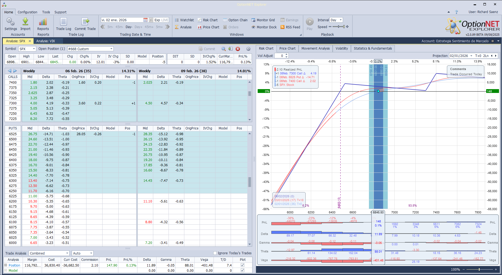Click the trading date input field
This screenshot has height=275, width=502.
(122, 20)
